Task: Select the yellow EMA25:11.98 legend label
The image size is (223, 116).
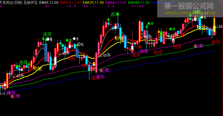Action: coord(93,3)
